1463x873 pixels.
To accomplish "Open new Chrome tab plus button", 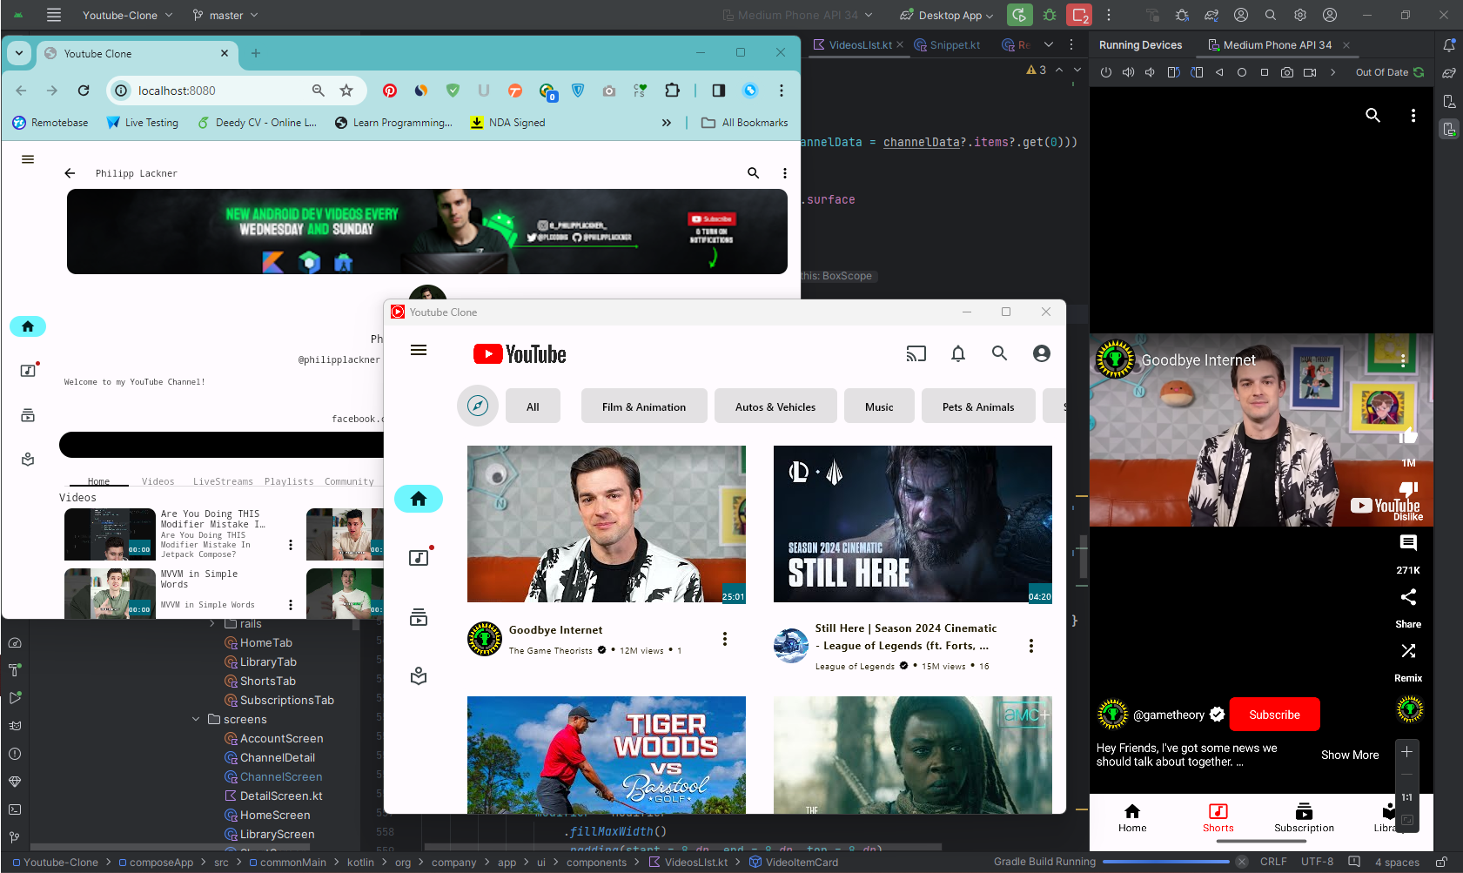I will point(256,53).
